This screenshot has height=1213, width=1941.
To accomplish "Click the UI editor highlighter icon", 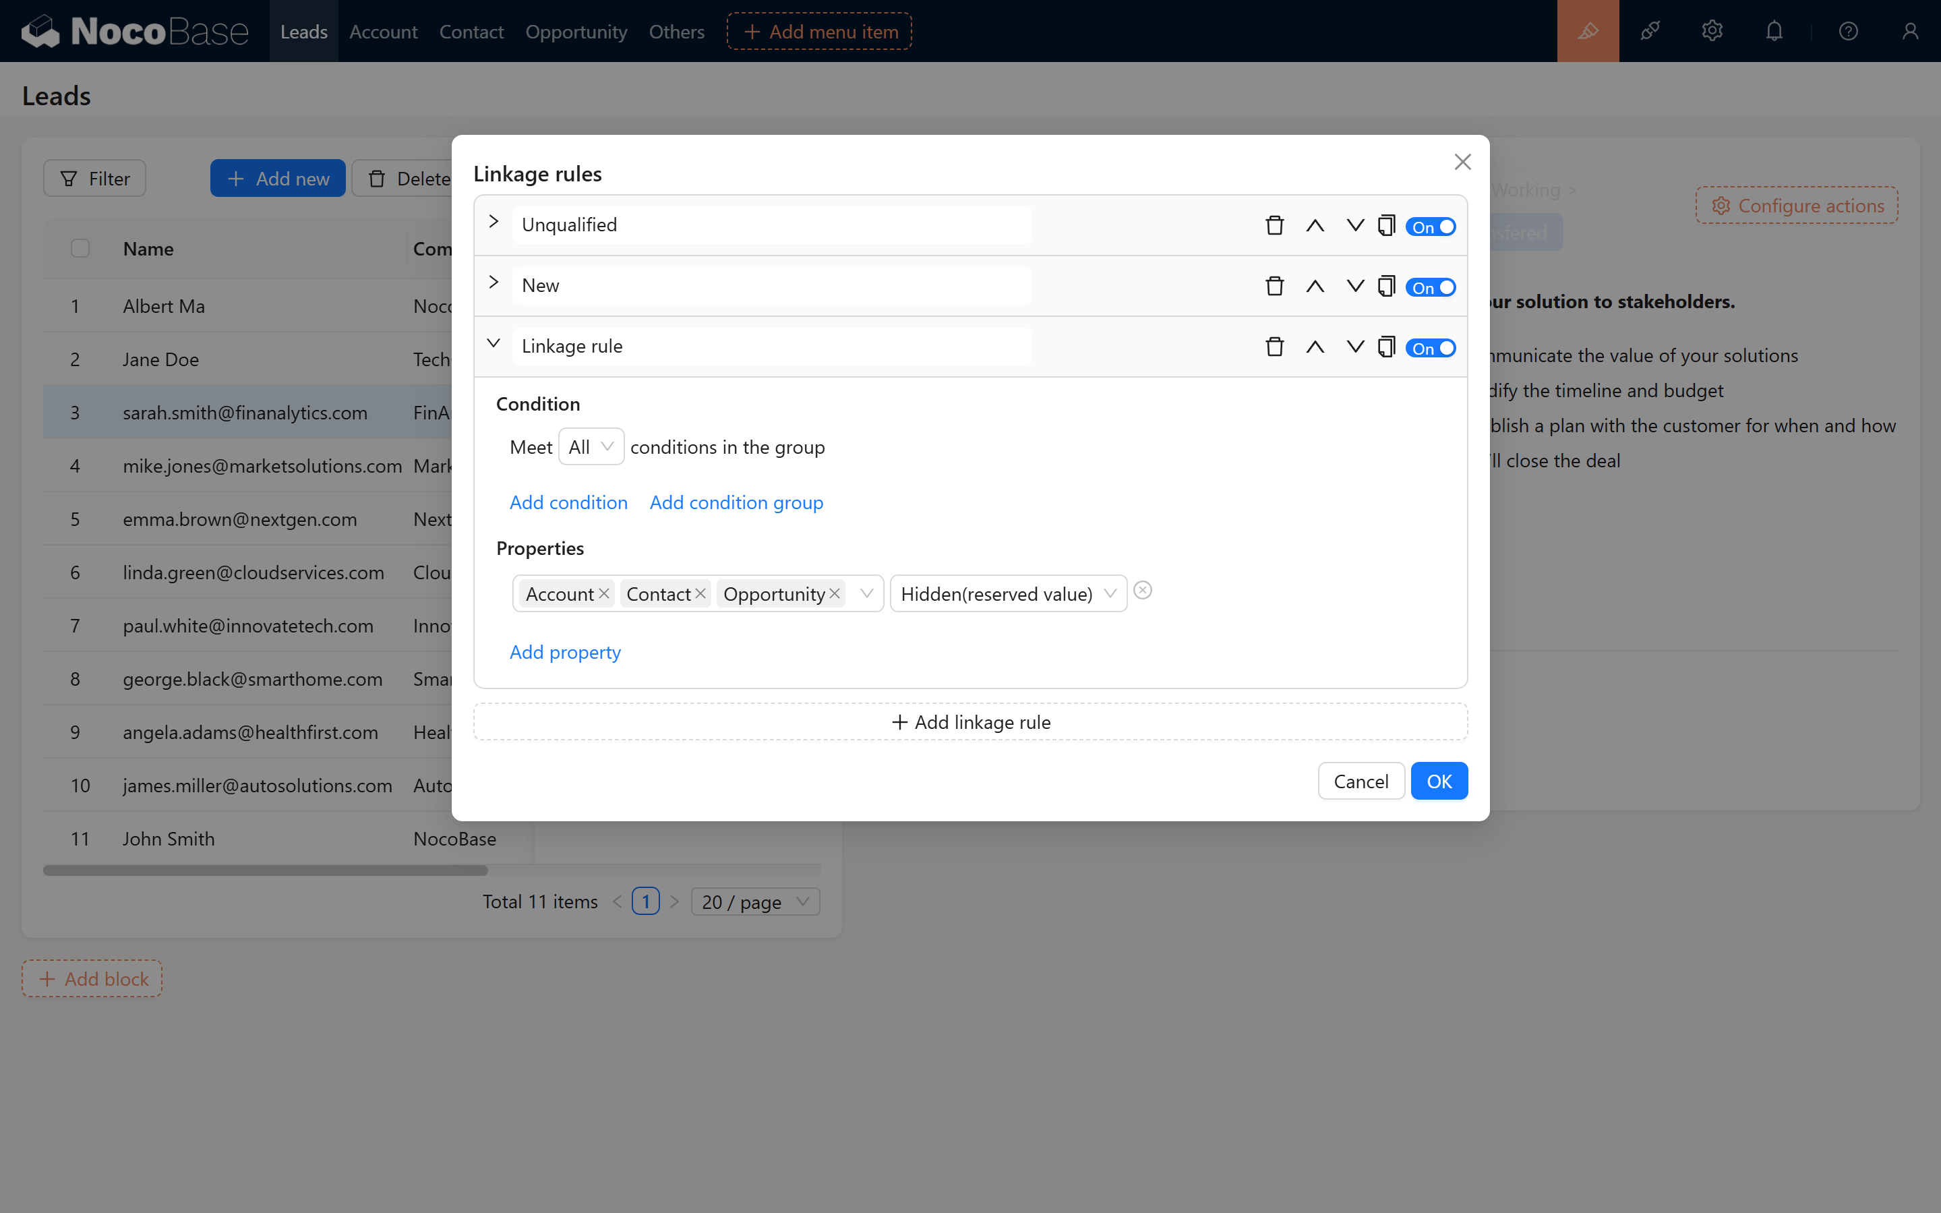I will [1587, 31].
